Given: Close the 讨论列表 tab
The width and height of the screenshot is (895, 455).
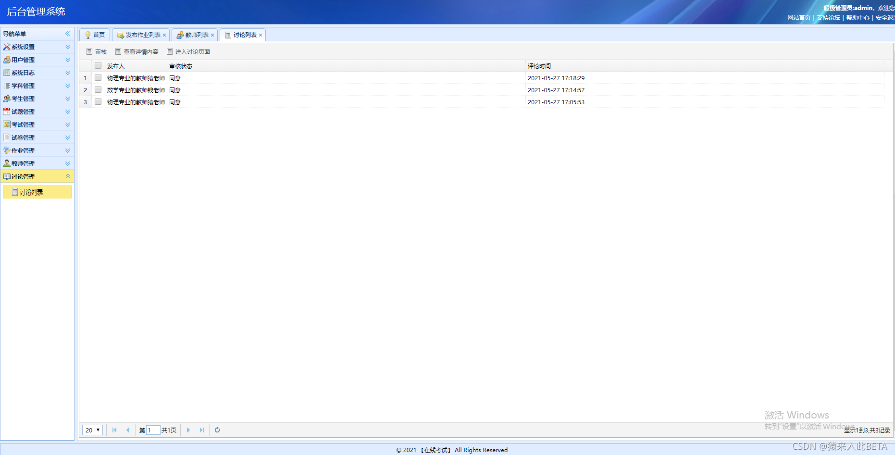Looking at the screenshot, I should [261, 35].
